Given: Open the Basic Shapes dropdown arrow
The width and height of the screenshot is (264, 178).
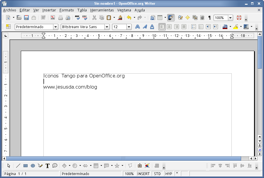Looking at the screenshot, I should coord(70,166).
